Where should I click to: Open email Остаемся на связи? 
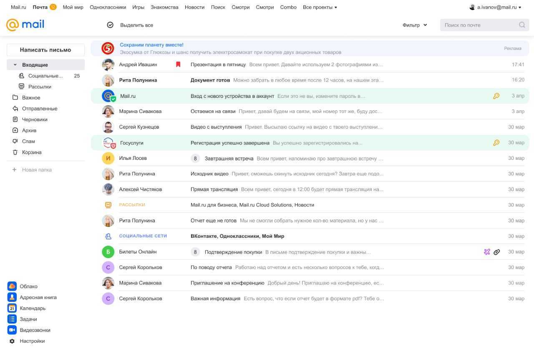point(310,112)
